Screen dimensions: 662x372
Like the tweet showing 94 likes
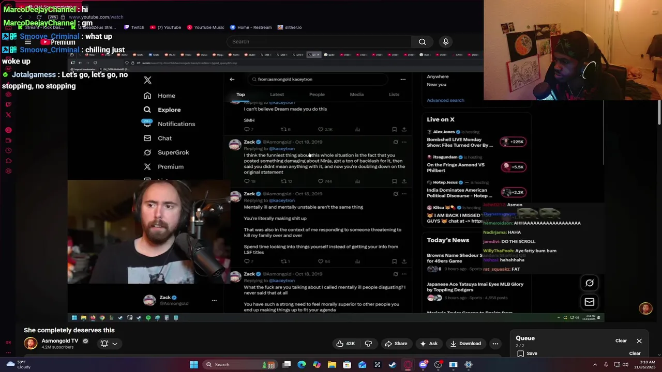[324, 261]
